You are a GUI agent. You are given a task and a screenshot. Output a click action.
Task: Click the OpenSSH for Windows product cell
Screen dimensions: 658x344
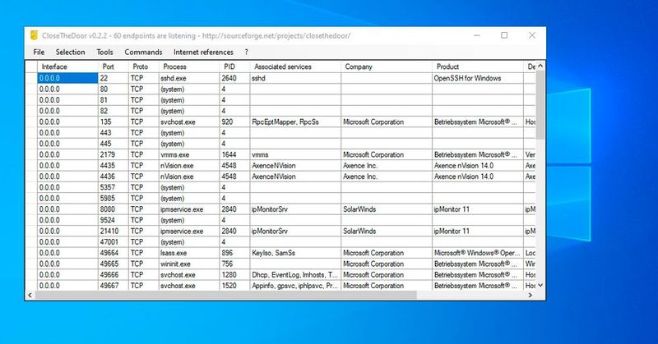click(478, 78)
